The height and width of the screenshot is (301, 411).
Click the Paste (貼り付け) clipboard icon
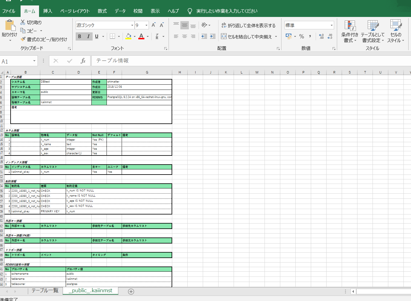point(10,25)
